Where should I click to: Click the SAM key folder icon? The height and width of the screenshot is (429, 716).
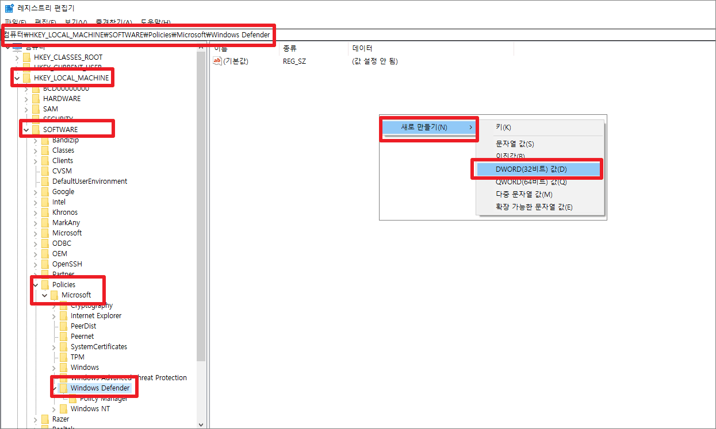point(36,109)
